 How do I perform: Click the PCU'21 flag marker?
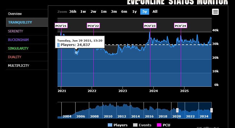click(61, 26)
